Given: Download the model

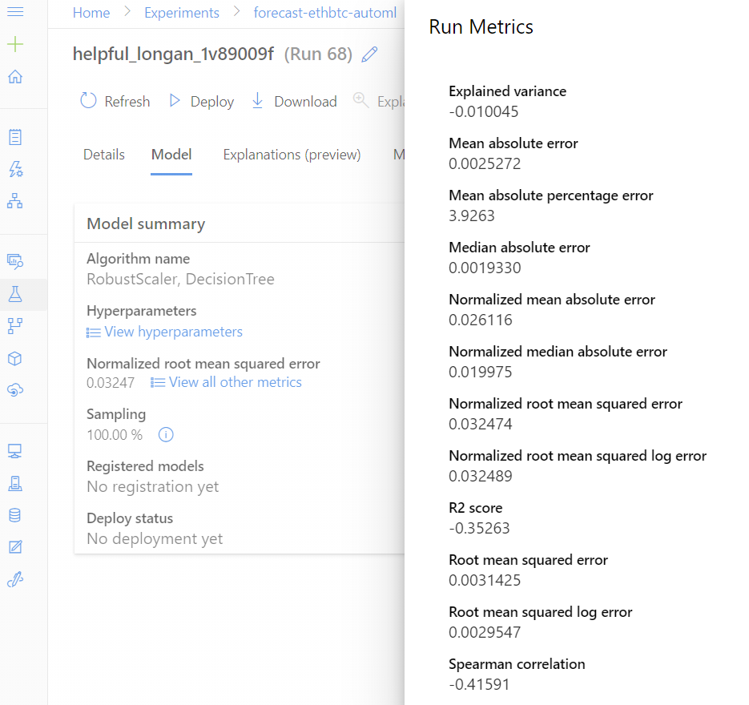Looking at the screenshot, I should [x=294, y=101].
